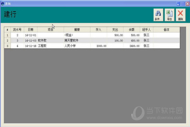The width and height of the screenshot is (190, 127).
Task: Click the 工程款 project cell
Action: [x=51, y=46]
